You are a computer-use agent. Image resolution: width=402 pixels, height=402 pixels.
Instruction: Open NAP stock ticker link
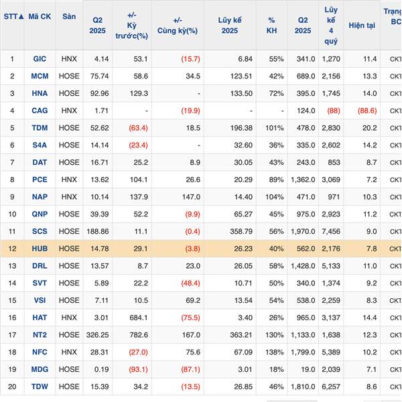40,197
